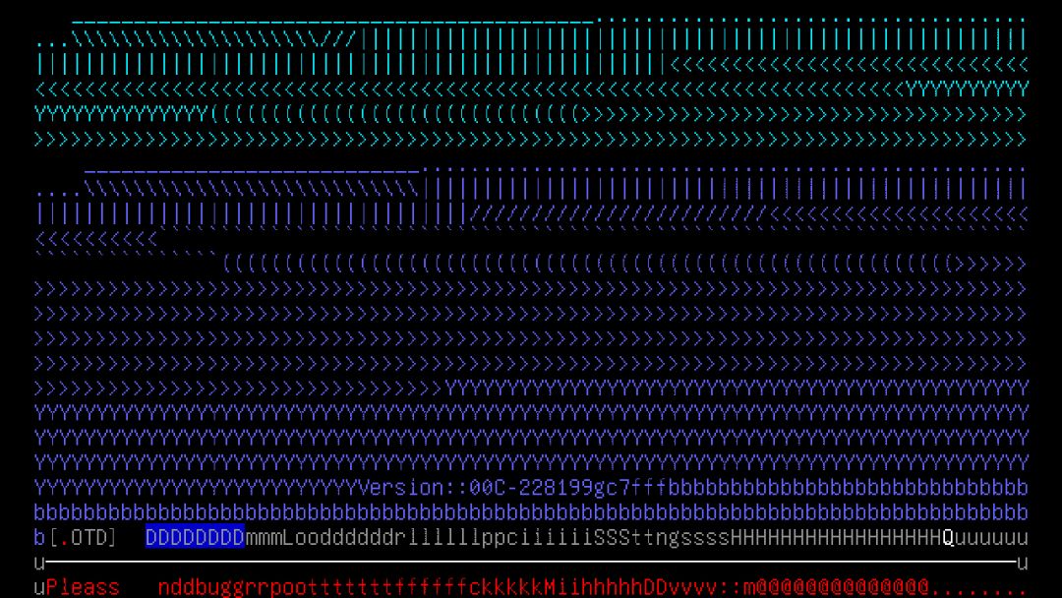Click the SSSttngssss text segment

(x=662, y=538)
